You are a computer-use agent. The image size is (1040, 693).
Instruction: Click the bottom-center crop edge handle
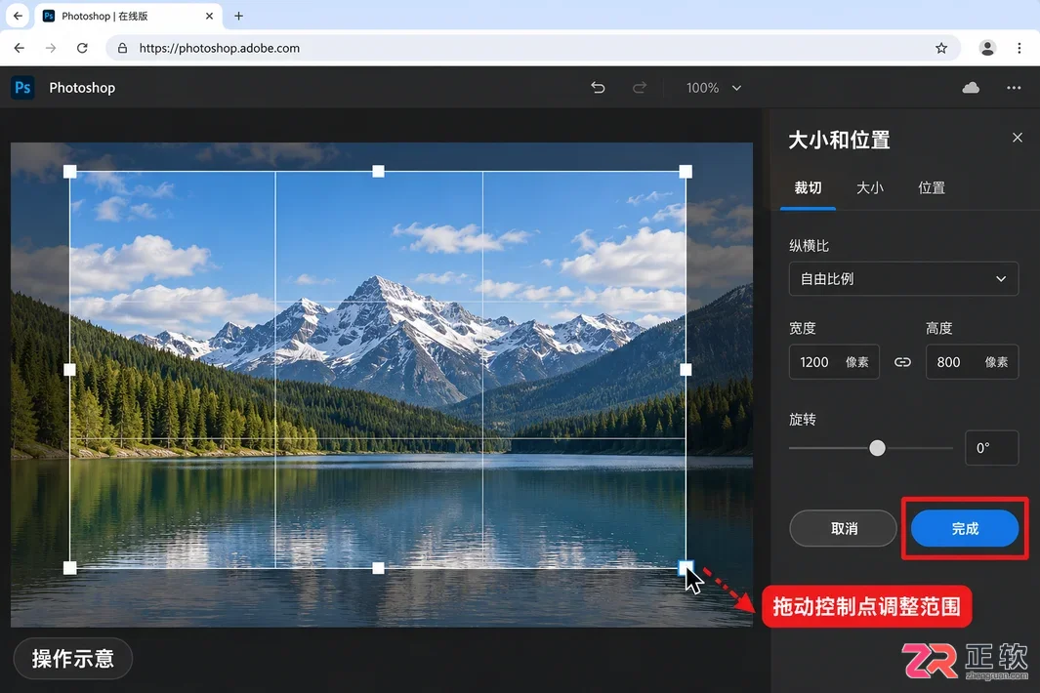378,568
